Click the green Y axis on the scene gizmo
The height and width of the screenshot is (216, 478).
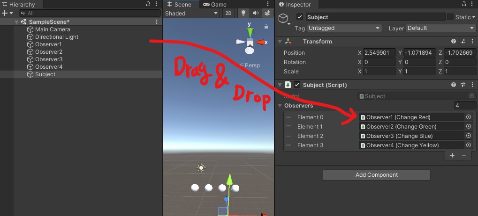(x=250, y=32)
